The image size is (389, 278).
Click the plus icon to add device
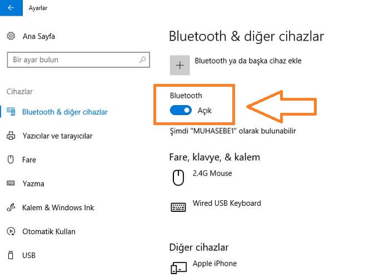(179, 65)
